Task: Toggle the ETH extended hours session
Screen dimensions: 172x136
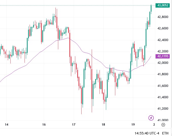Action: point(165,133)
